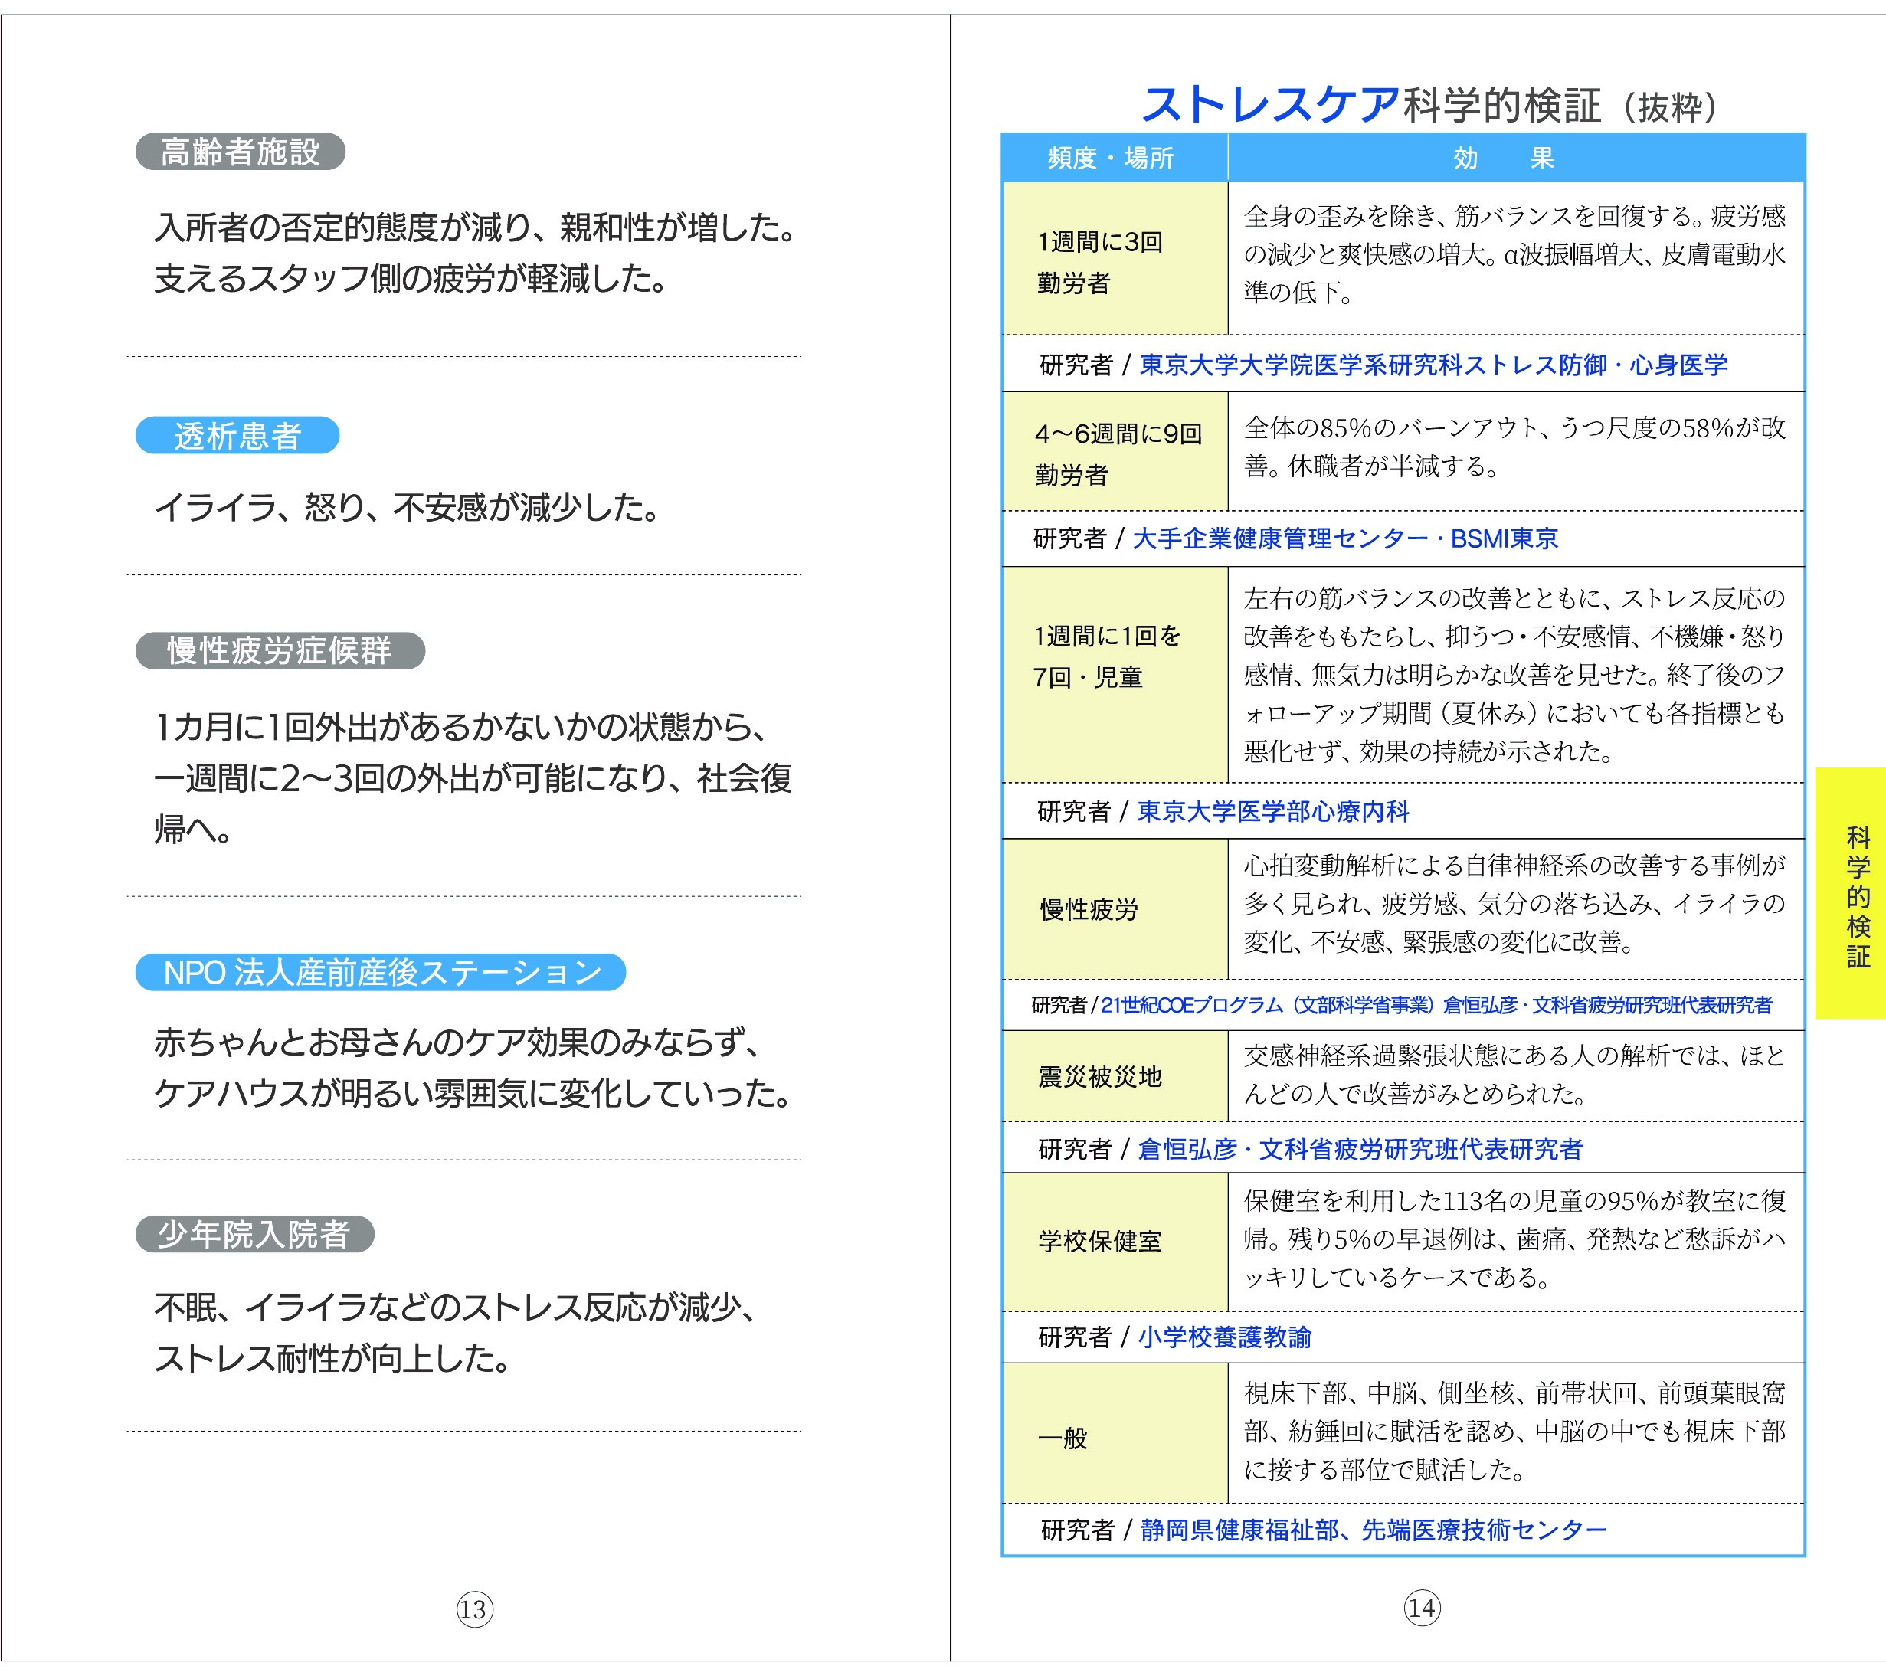The width and height of the screenshot is (1886, 1679).
Task: Click researcher 東京大学医学部心療内科
Action: click(x=1273, y=811)
